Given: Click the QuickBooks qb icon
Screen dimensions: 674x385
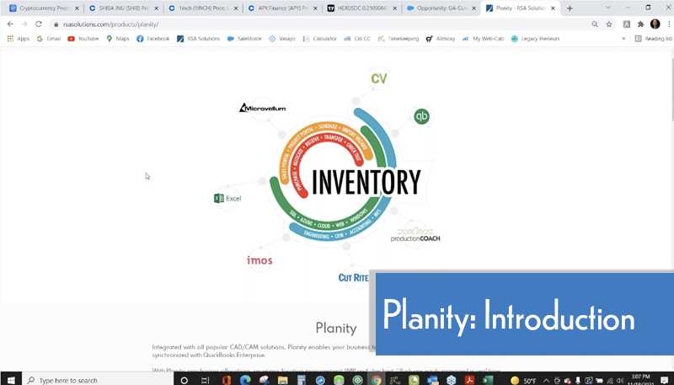Looking at the screenshot, I should 421,116.
